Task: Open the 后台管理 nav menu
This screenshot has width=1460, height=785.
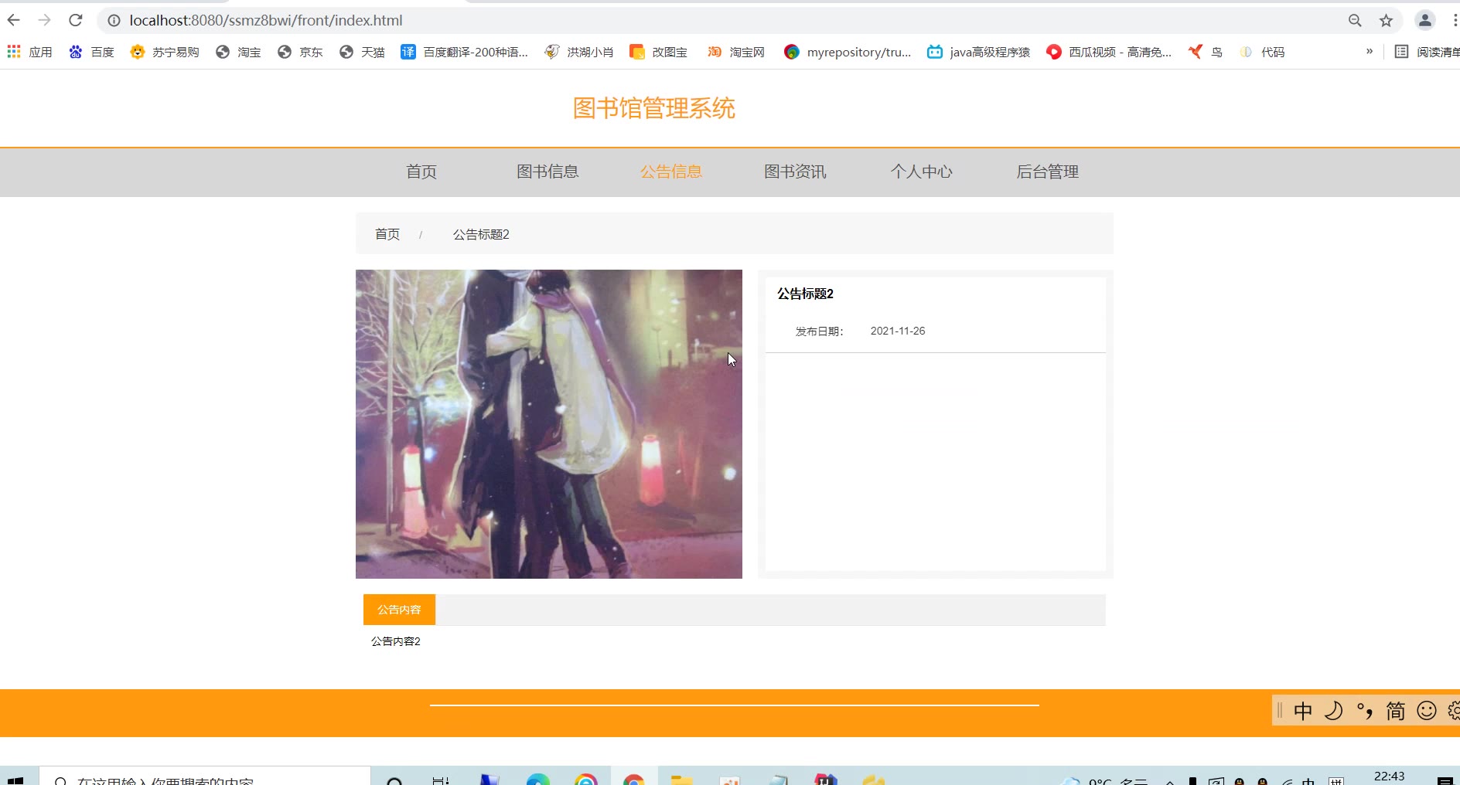Action: [x=1048, y=172]
